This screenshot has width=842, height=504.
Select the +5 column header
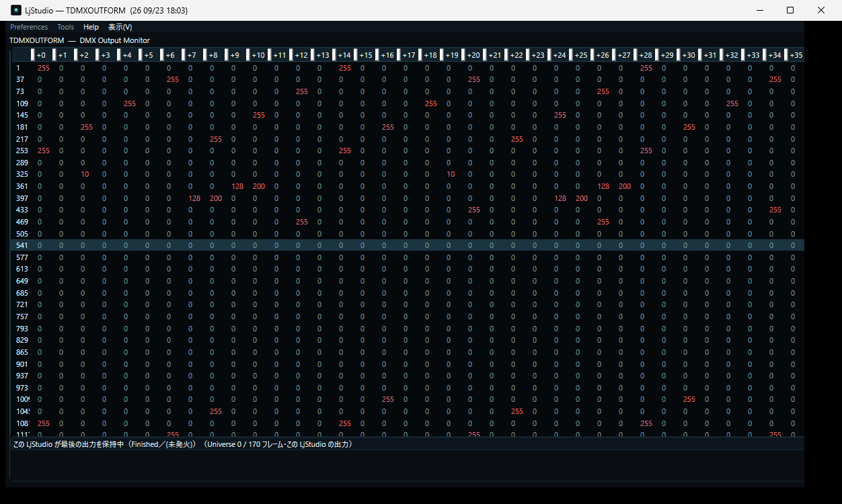(x=149, y=55)
